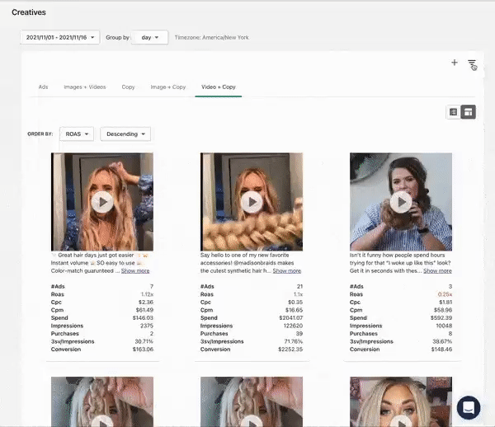The width and height of the screenshot is (495, 427).
Task: Go to the Copy tab
Action: pyautogui.click(x=128, y=87)
